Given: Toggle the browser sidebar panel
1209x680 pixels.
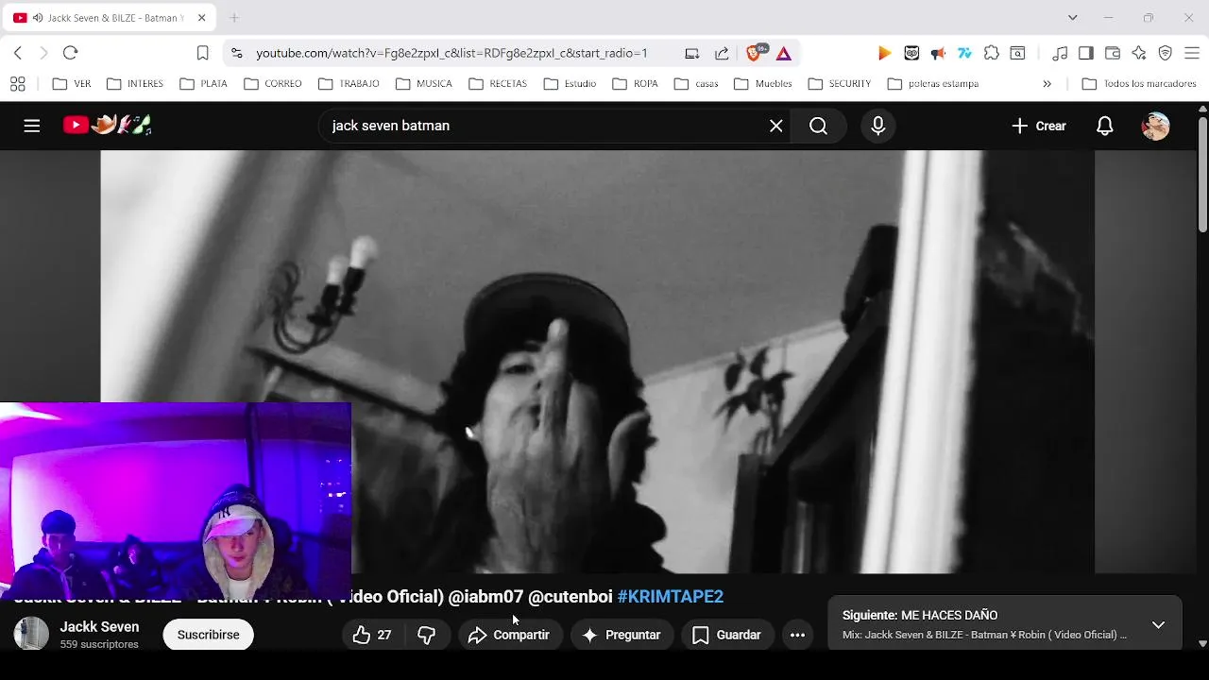Looking at the screenshot, I should pyautogui.click(x=1086, y=53).
